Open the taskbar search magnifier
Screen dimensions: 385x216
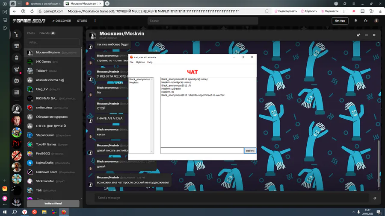click(x=15, y=212)
